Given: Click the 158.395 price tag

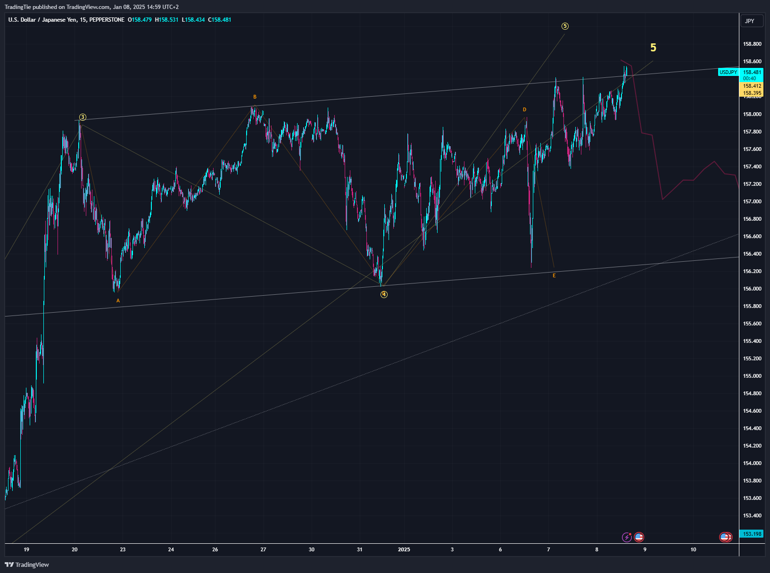Looking at the screenshot, I should pyautogui.click(x=752, y=93).
